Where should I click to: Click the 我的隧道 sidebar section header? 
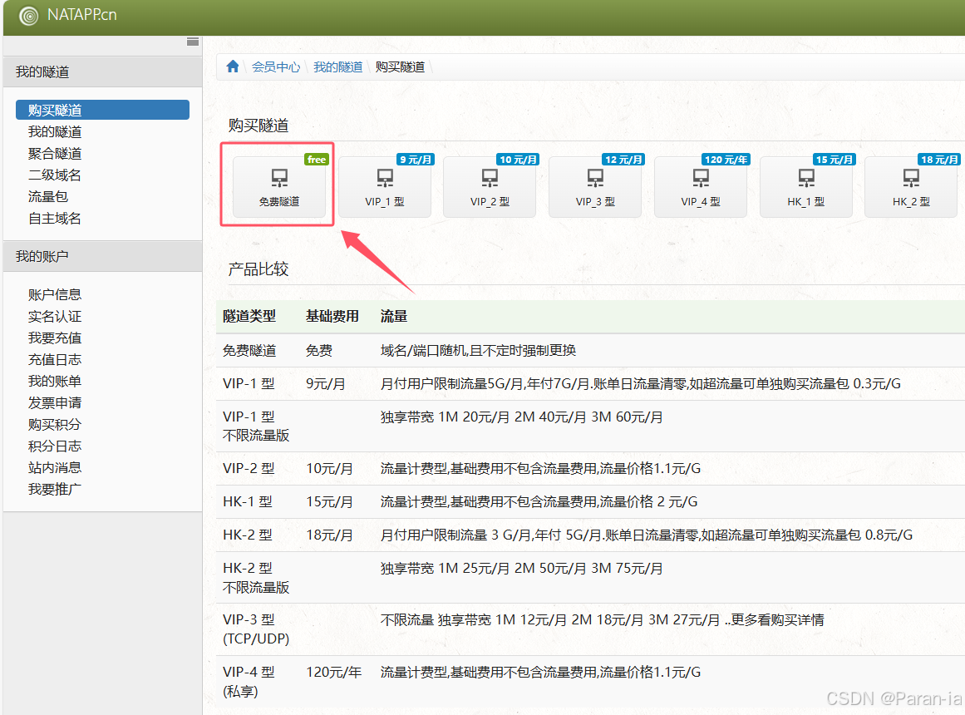(x=102, y=72)
